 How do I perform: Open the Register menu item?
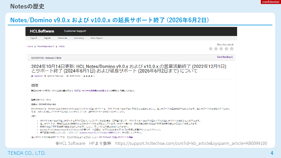click(47, 38)
